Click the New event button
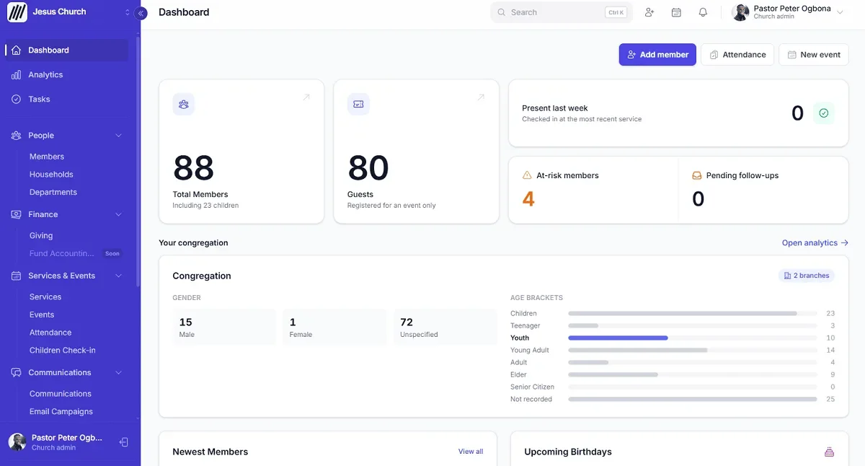Image resolution: width=865 pixels, height=466 pixels. (x=814, y=55)
